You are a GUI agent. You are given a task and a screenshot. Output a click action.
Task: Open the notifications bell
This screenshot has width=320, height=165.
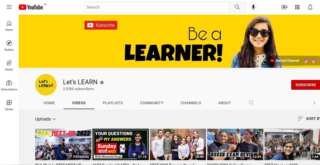[310, 7]
